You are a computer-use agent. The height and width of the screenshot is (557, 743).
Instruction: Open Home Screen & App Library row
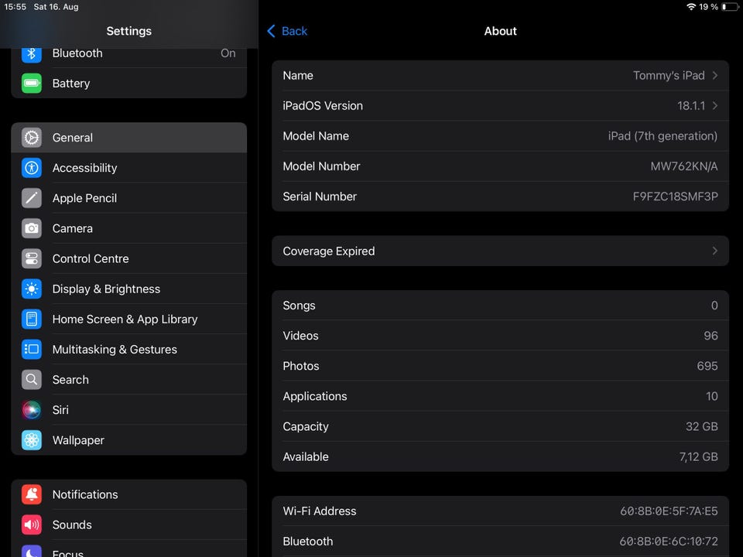(129, 320)
